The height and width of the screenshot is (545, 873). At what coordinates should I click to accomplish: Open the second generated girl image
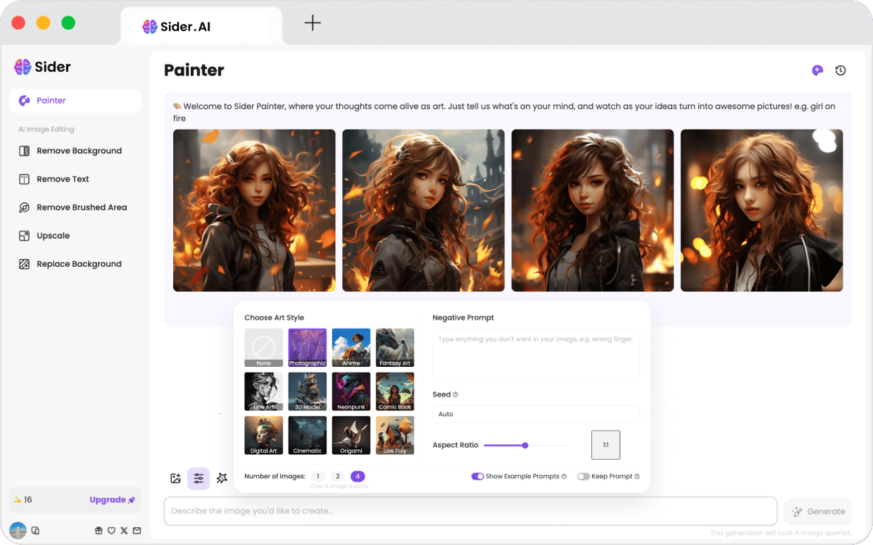423,210
